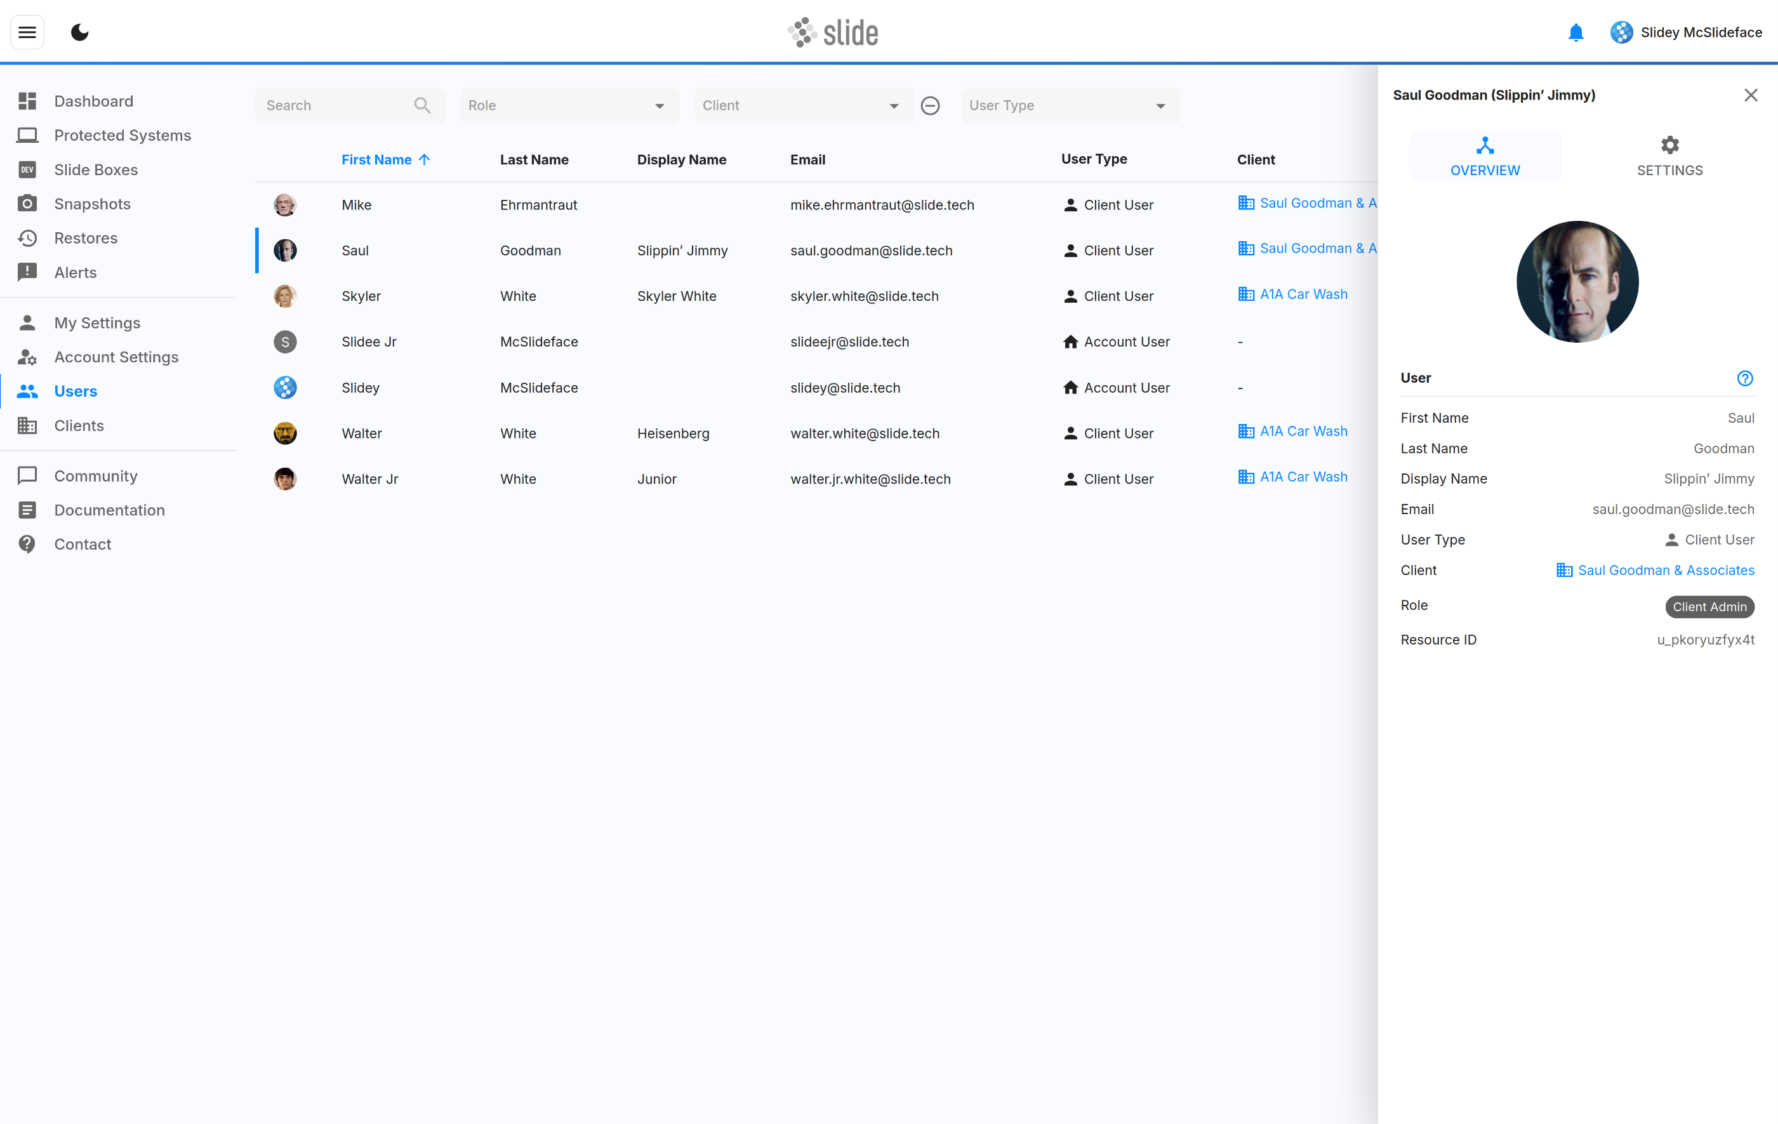Screen dimensions: 1778x1124
Task: Click the Snapshots camera icon
Action: pos(27,204)
